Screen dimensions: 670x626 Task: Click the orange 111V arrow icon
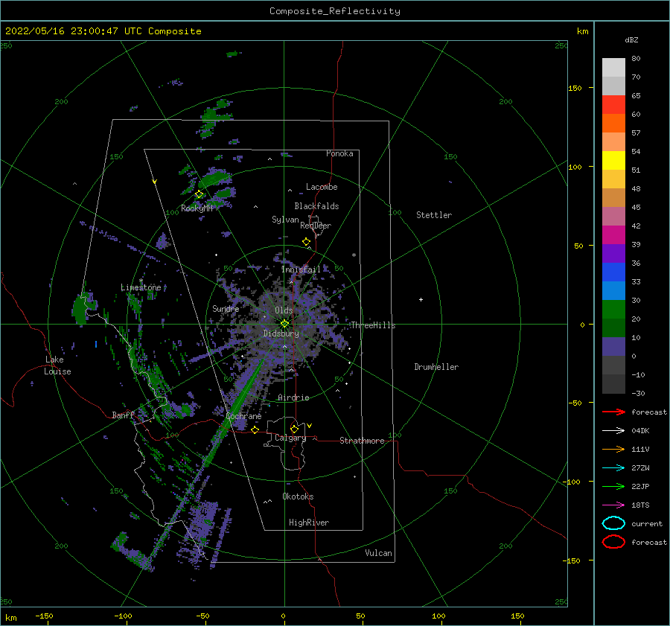tap(613, 449)
